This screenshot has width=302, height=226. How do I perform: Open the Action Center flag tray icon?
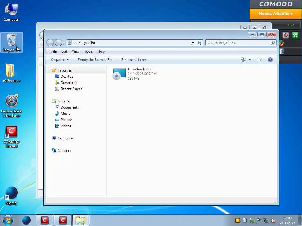click(259, 220)
